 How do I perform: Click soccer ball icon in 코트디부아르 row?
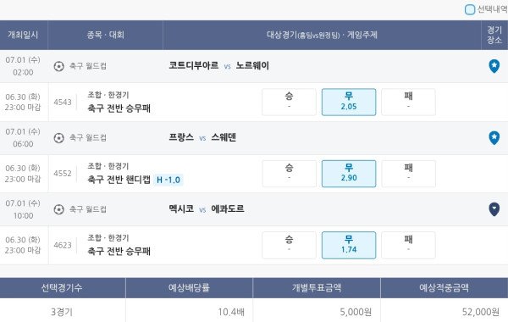58,66
